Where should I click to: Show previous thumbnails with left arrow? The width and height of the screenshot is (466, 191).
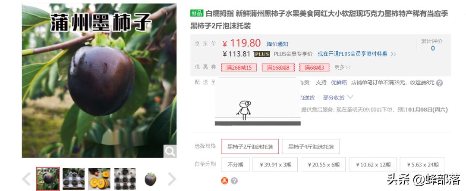coord(27,179)
